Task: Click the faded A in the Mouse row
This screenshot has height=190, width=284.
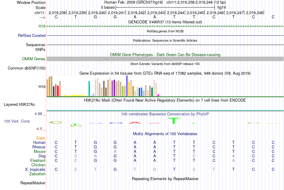Action: click(x=115, y=152)
